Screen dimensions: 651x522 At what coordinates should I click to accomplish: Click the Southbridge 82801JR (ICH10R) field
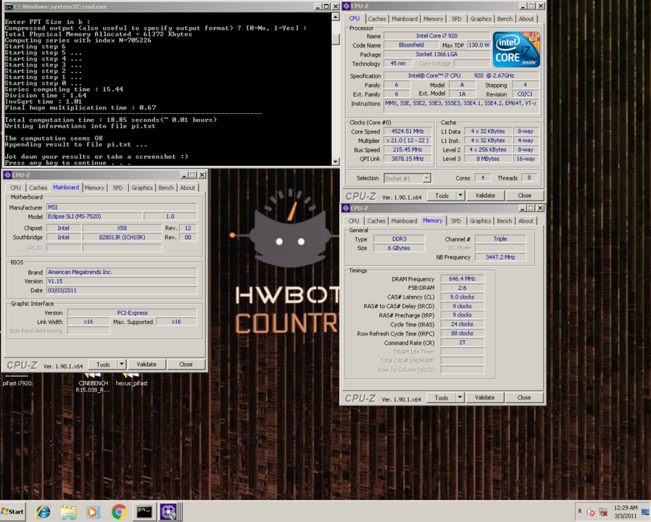tap(122, 237)
